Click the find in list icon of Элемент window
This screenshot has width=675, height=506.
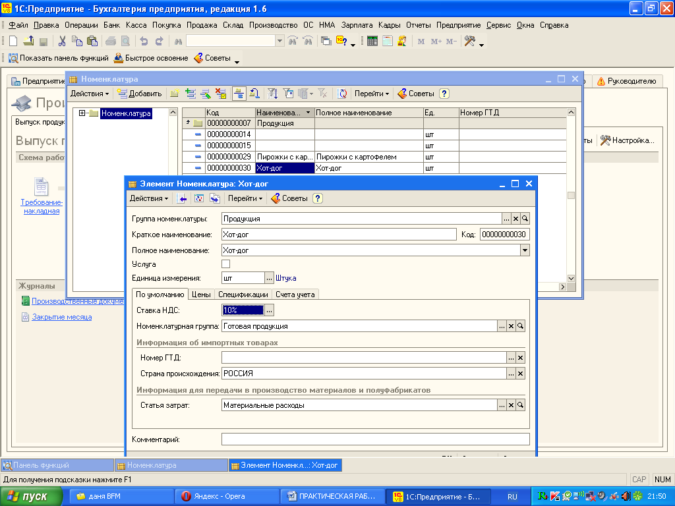click(182, 198)
